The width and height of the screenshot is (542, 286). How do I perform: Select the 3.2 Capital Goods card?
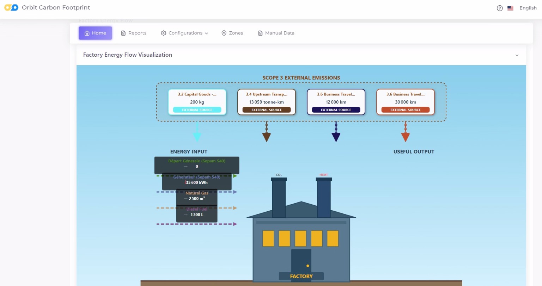[197, 102]
